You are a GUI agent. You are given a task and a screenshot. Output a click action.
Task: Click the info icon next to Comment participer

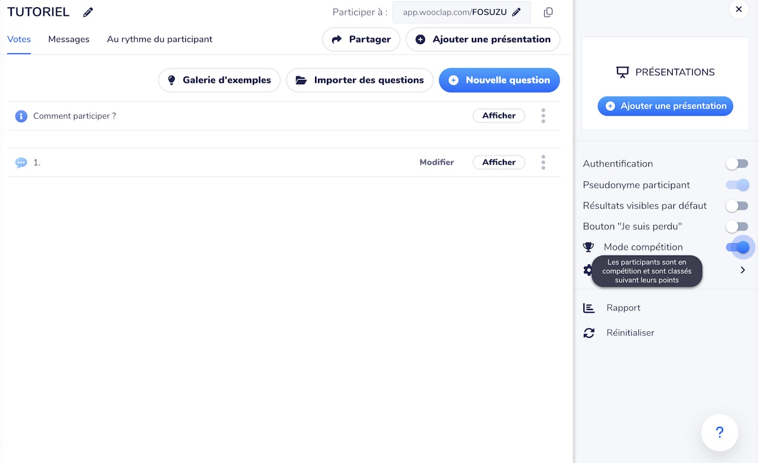[x=21, y=116]
